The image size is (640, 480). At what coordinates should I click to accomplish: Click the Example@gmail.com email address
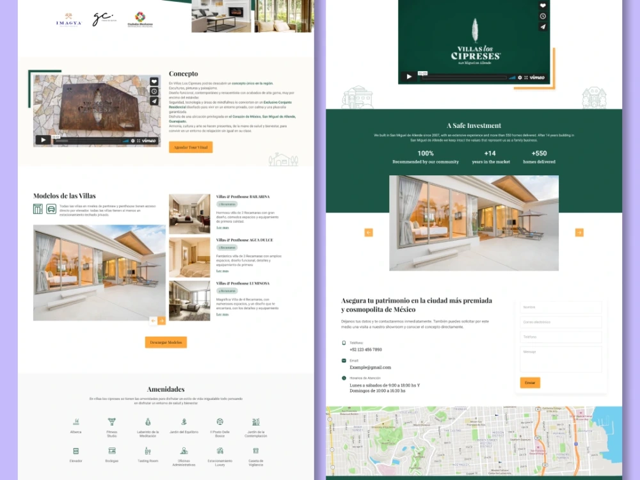(370, 367)
